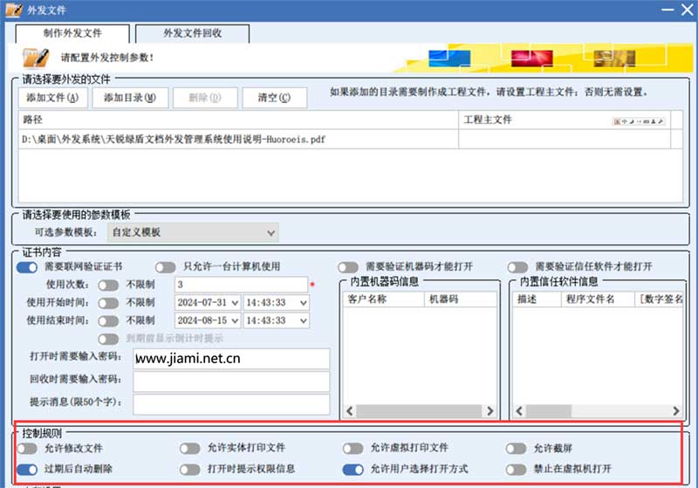Viewport: 698px width, 488px height.
Task: Enable 允许实体打印文件 switch
Action: 190,449
